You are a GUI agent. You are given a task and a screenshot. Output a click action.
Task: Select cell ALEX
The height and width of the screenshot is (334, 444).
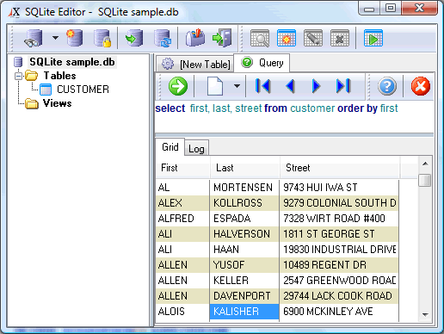[182, 203]
